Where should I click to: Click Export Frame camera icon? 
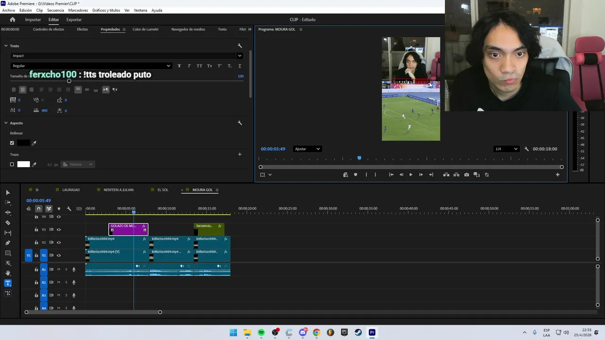click(x=467, y=175)
